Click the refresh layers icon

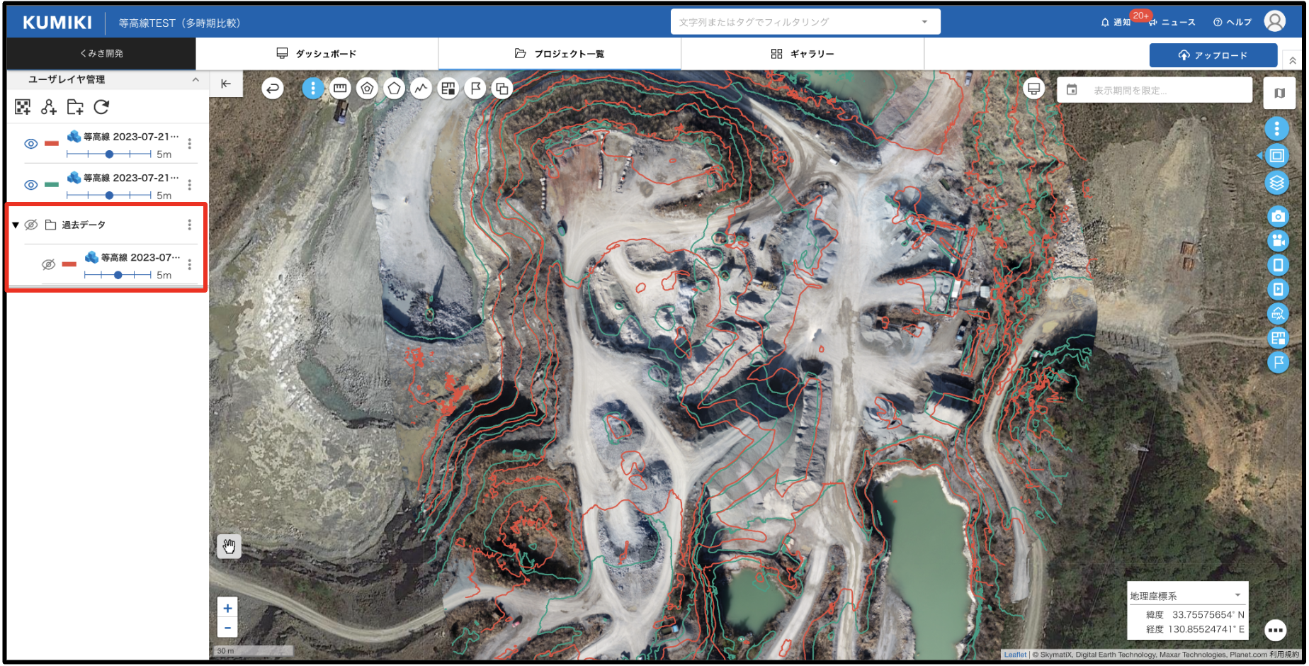click(101, 107)
